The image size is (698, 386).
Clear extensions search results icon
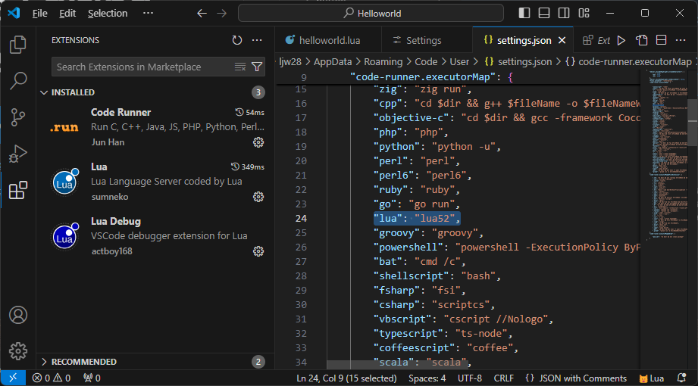coord(240,67)
